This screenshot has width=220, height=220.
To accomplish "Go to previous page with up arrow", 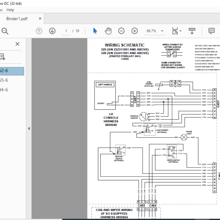I will 39,31.
